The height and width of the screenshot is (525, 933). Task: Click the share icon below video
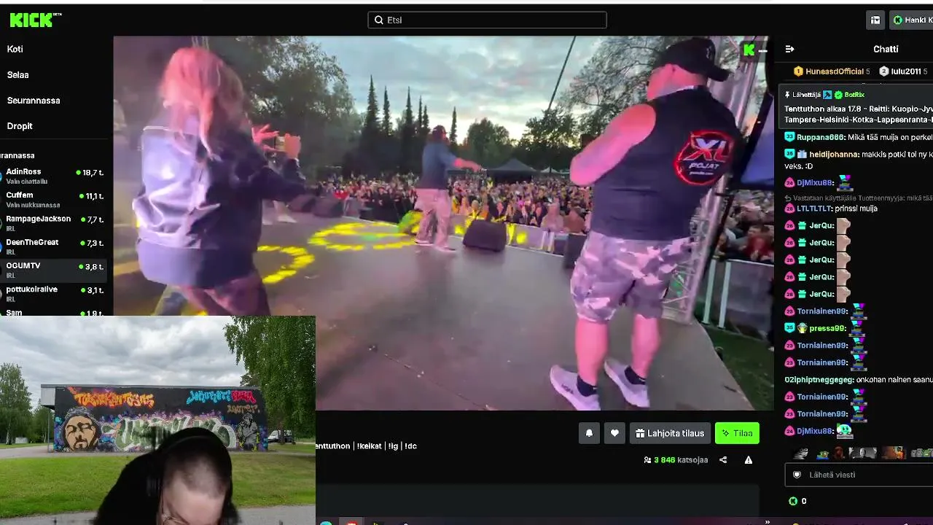(723, 460)
